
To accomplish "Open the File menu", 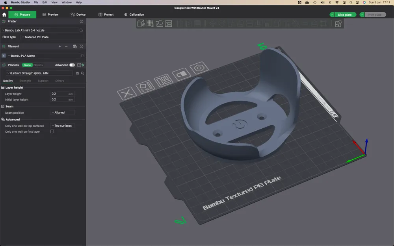I will coord(36,2).
